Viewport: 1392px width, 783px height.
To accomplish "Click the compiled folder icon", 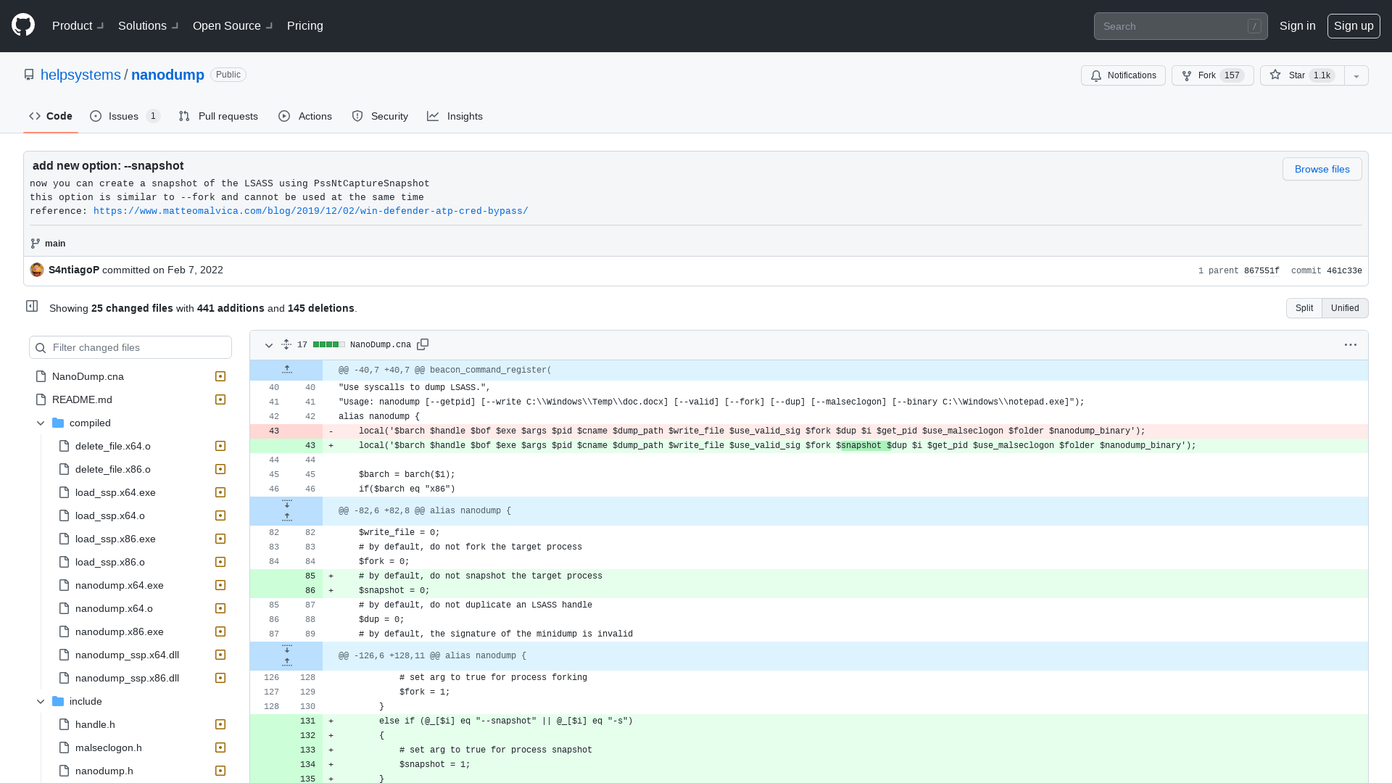I will 58,423.
